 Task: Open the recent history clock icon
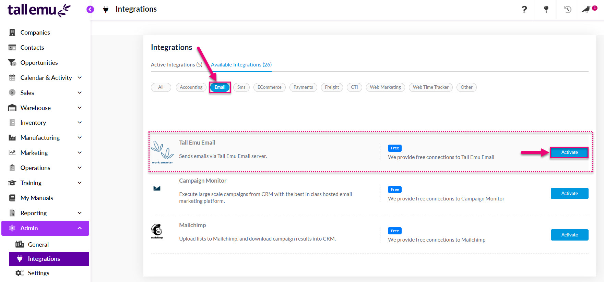tap(568, 9)
